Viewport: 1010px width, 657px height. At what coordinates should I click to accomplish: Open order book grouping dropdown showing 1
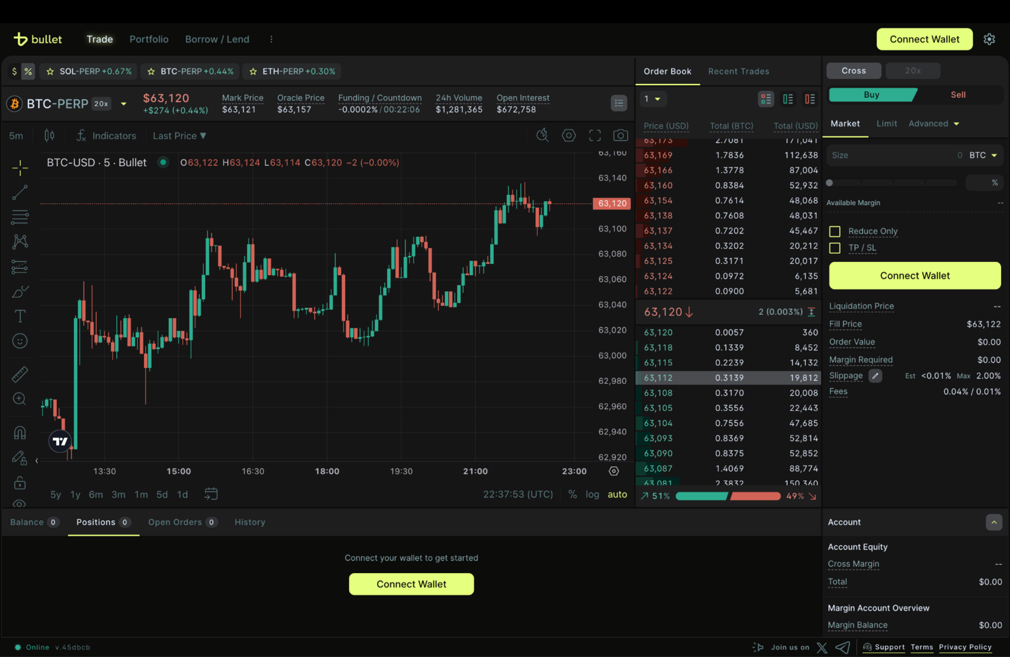[653, 99]
